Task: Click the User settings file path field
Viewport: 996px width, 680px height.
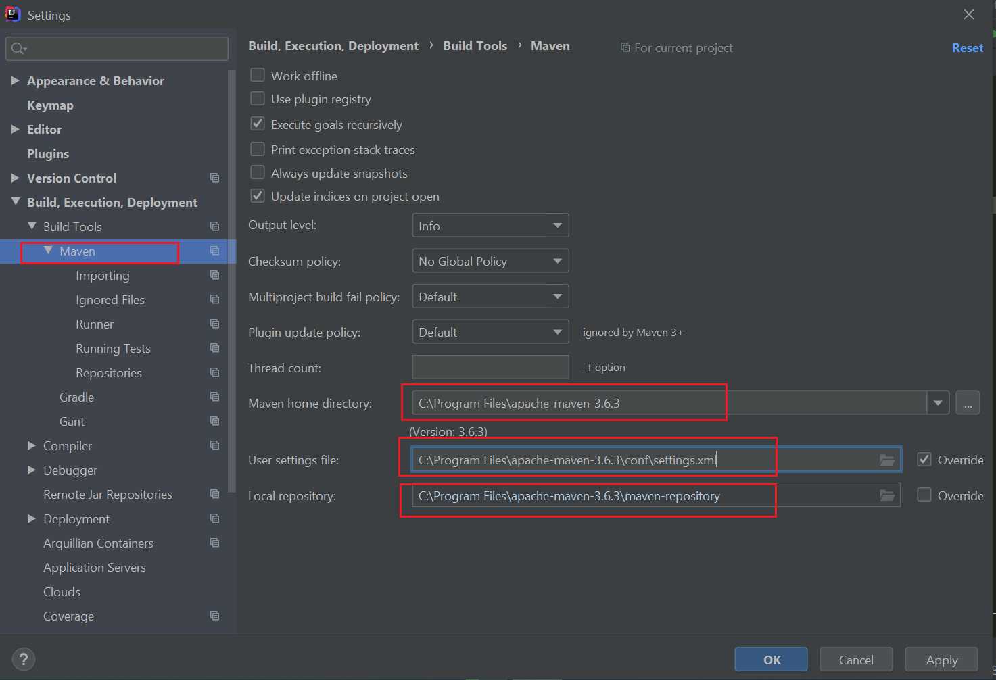Action: point(656,460)
